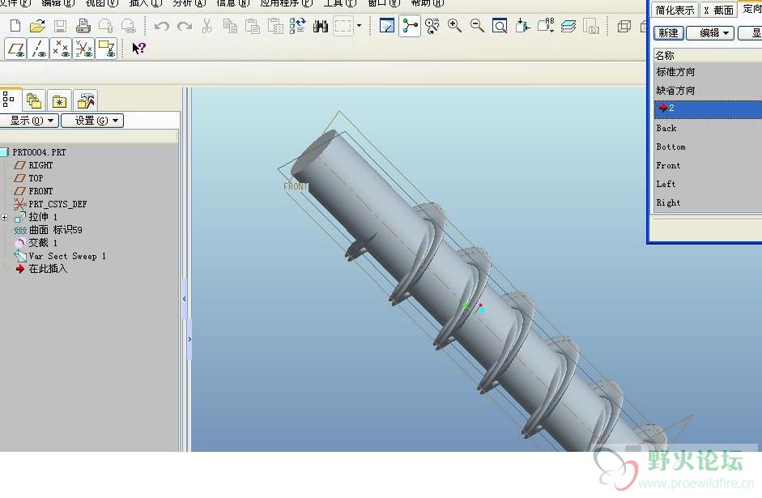Select the 交截 1 feature in tree
762x498 pixels.
click(43, 243)
